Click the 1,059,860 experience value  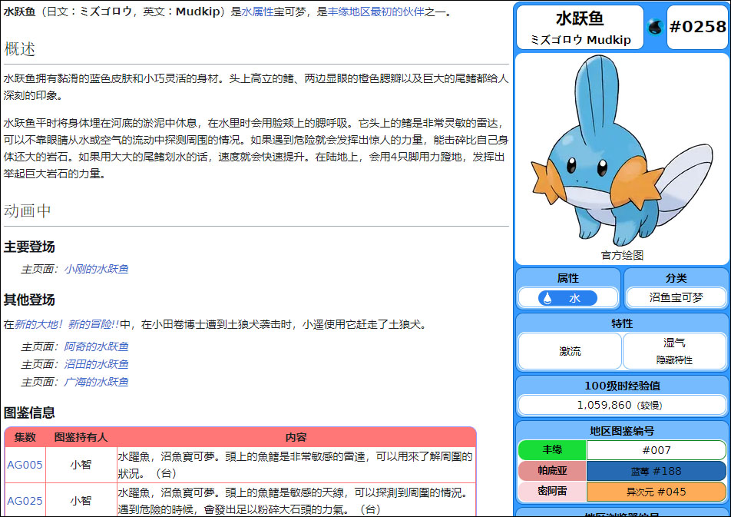coord(604,405)
